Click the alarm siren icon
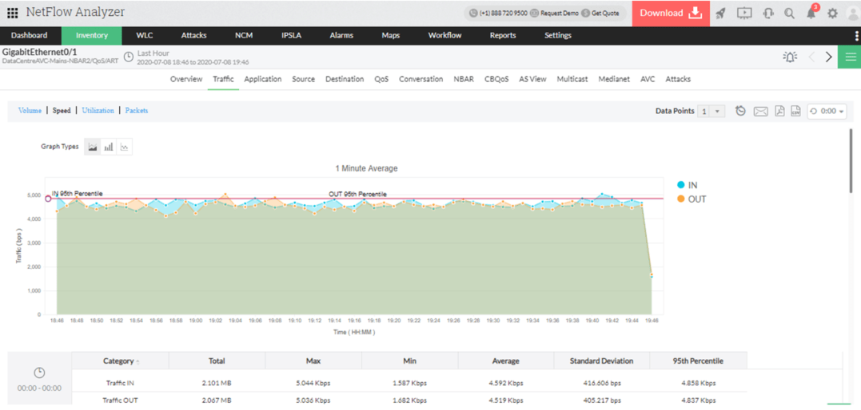 (x=790, y=57)
